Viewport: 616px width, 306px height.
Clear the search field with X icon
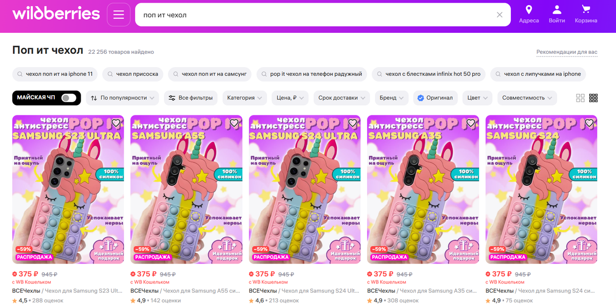499,15
